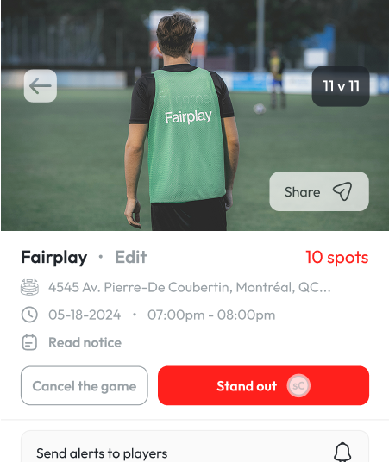389x462 pixels.
Task: Click the clock icon next to the date
Action: click(29, 315)
